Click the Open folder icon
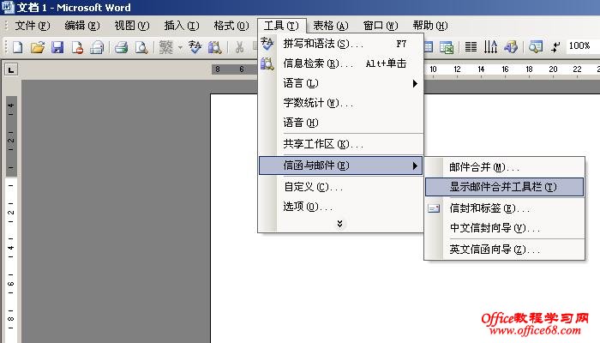Viewport: 600px width, 343px height. pos(38,47)
